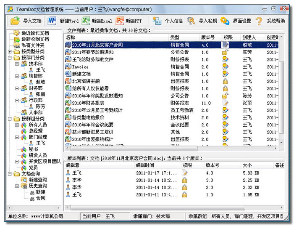Expand the 所有人员 group node

point(17,125)
